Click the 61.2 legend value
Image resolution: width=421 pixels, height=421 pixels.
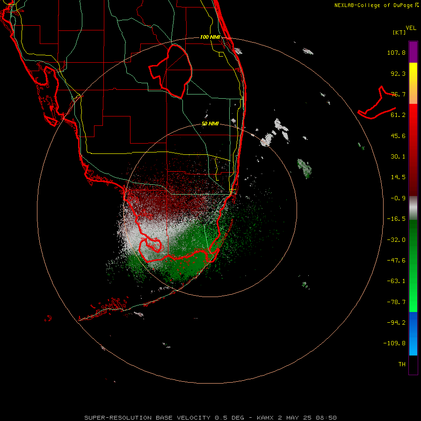pos(398,115)
